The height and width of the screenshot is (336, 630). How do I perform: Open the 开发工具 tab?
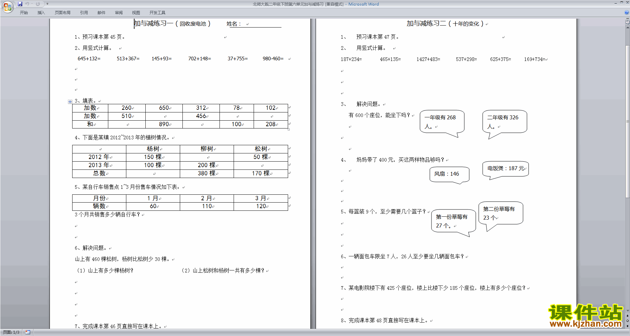tap(157, 12)
